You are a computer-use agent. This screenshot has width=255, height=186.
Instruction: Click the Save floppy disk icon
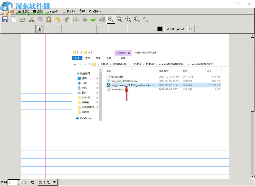pyautogui.click(x=5, y=19)
